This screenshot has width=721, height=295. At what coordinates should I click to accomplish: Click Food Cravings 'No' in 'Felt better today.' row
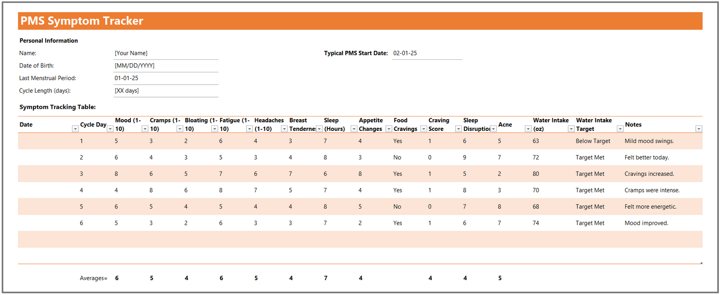coord(397,157)
